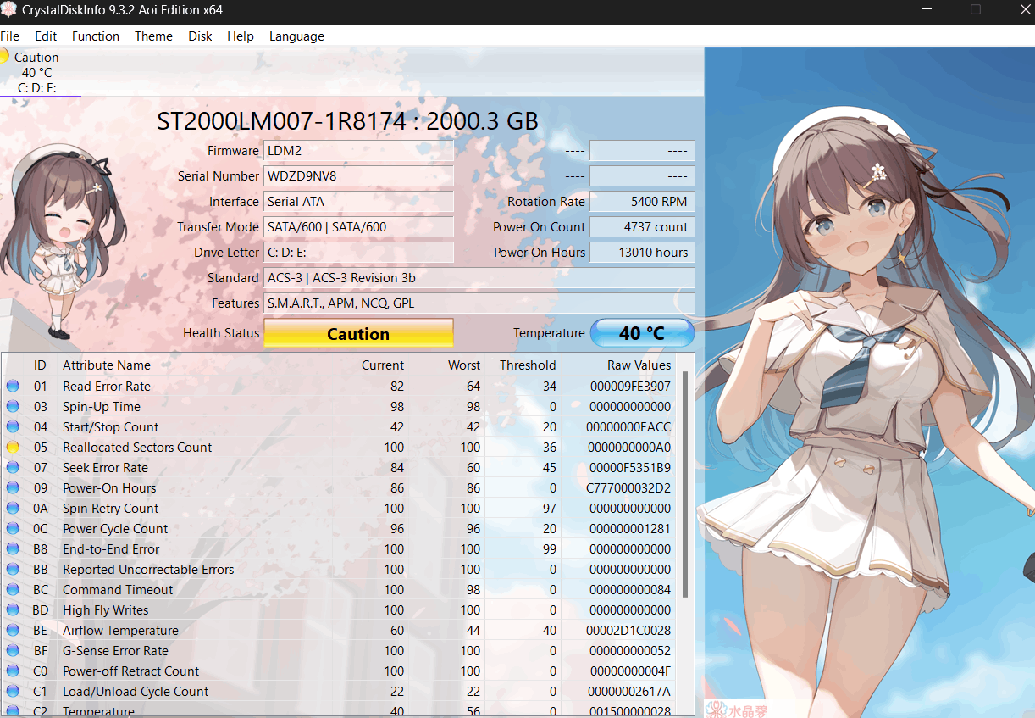This screenshot has width=1035, height=718.
Task: Click status dot for Load/Unload Cycle Count
Action: (x=13, y=692)
